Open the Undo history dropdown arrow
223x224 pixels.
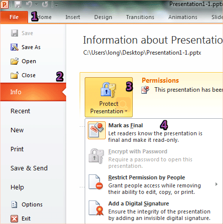(x=36, y=5)
